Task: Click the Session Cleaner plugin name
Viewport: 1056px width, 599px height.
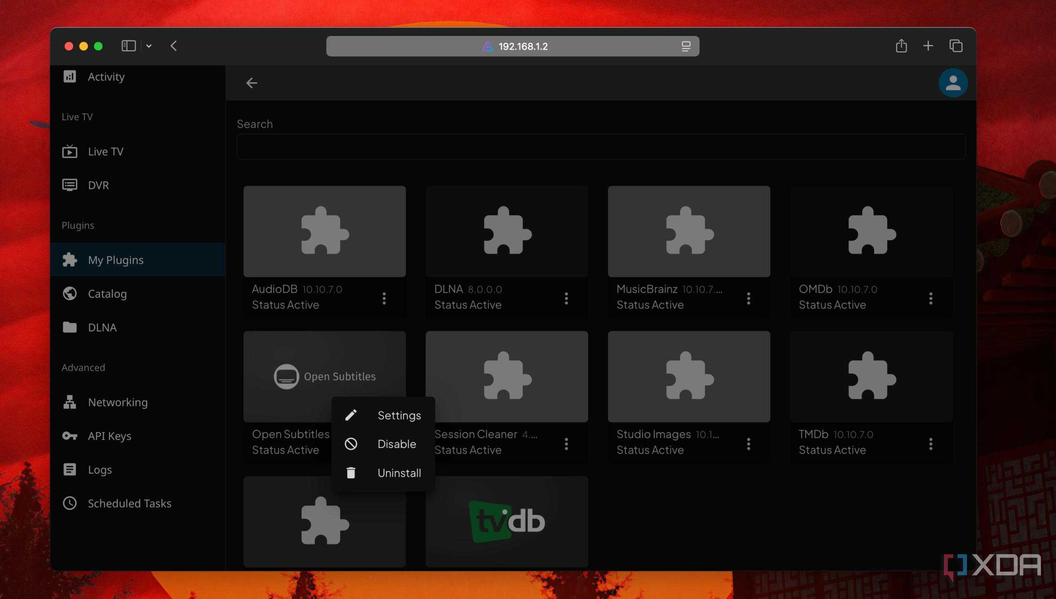Action: click(476, 434)
